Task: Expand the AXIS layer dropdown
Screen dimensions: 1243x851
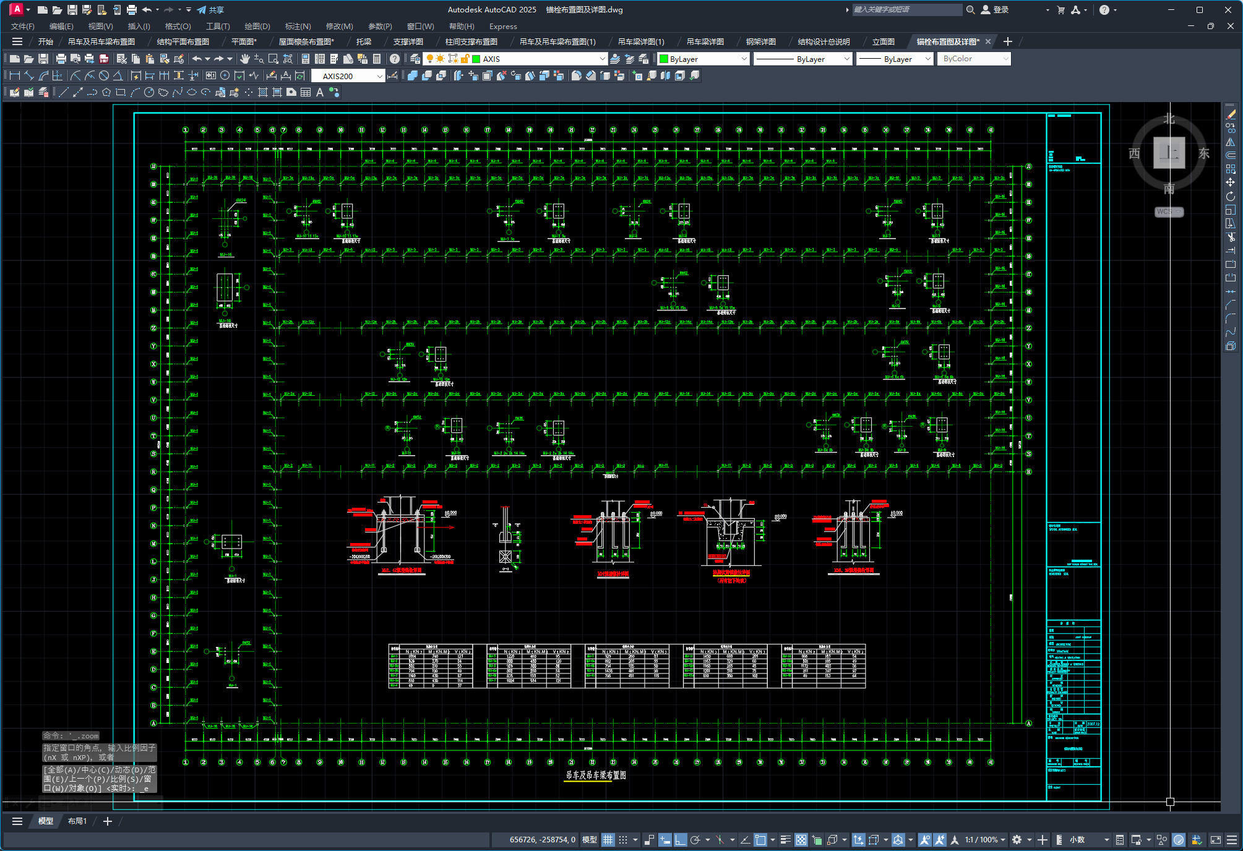Action: click(x=602, y=59)
